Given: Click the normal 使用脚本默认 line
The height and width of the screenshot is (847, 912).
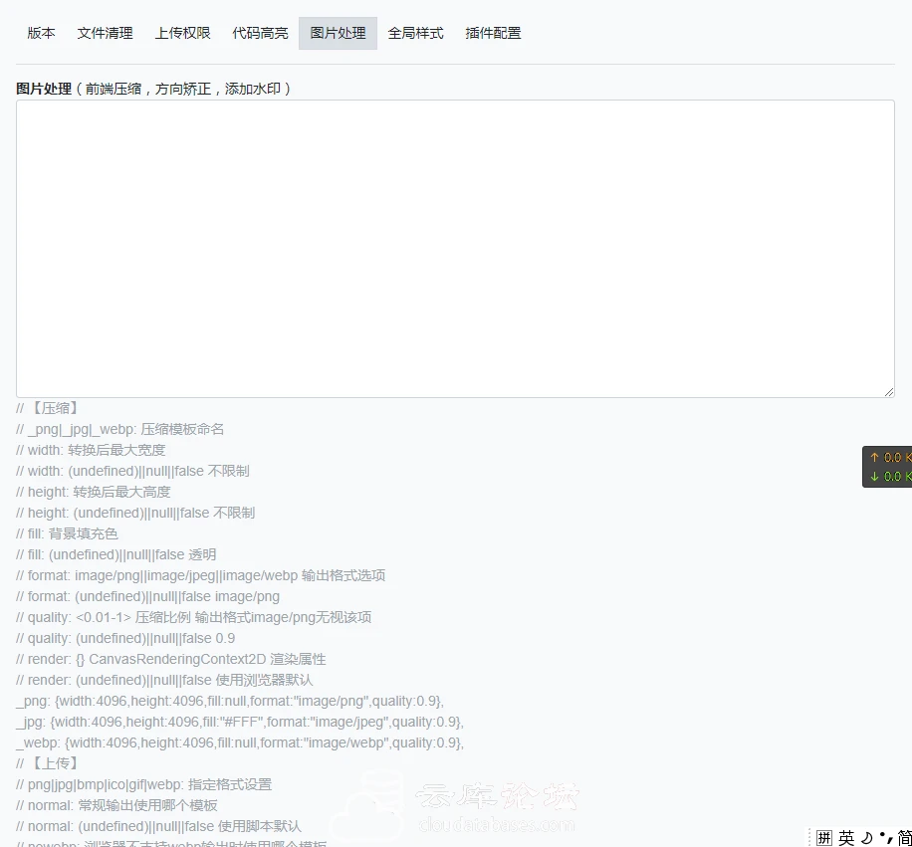Looking at the screenshot, I should point(158,826).
